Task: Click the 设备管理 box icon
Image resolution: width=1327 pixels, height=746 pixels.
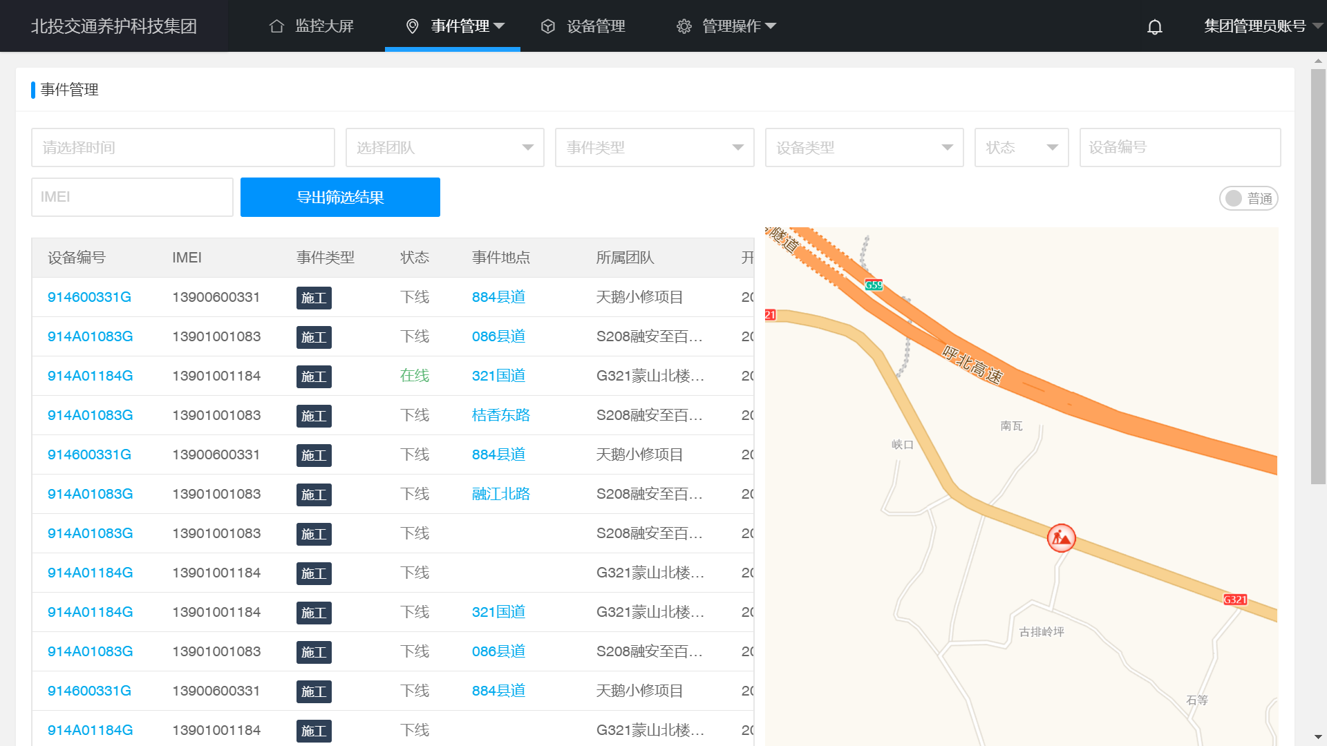Action: pyautogui.click(x=548, y=26)
